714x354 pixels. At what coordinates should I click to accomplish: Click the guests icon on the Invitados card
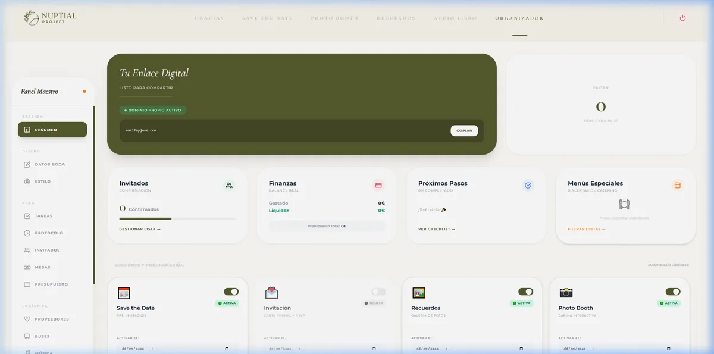[229, 186]
